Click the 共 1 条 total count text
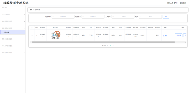 [x=104, y=45]
